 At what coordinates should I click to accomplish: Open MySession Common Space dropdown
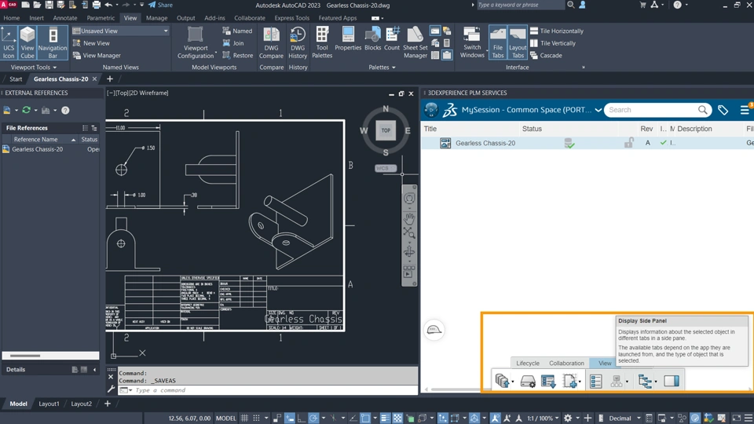(x=598, y=110)
